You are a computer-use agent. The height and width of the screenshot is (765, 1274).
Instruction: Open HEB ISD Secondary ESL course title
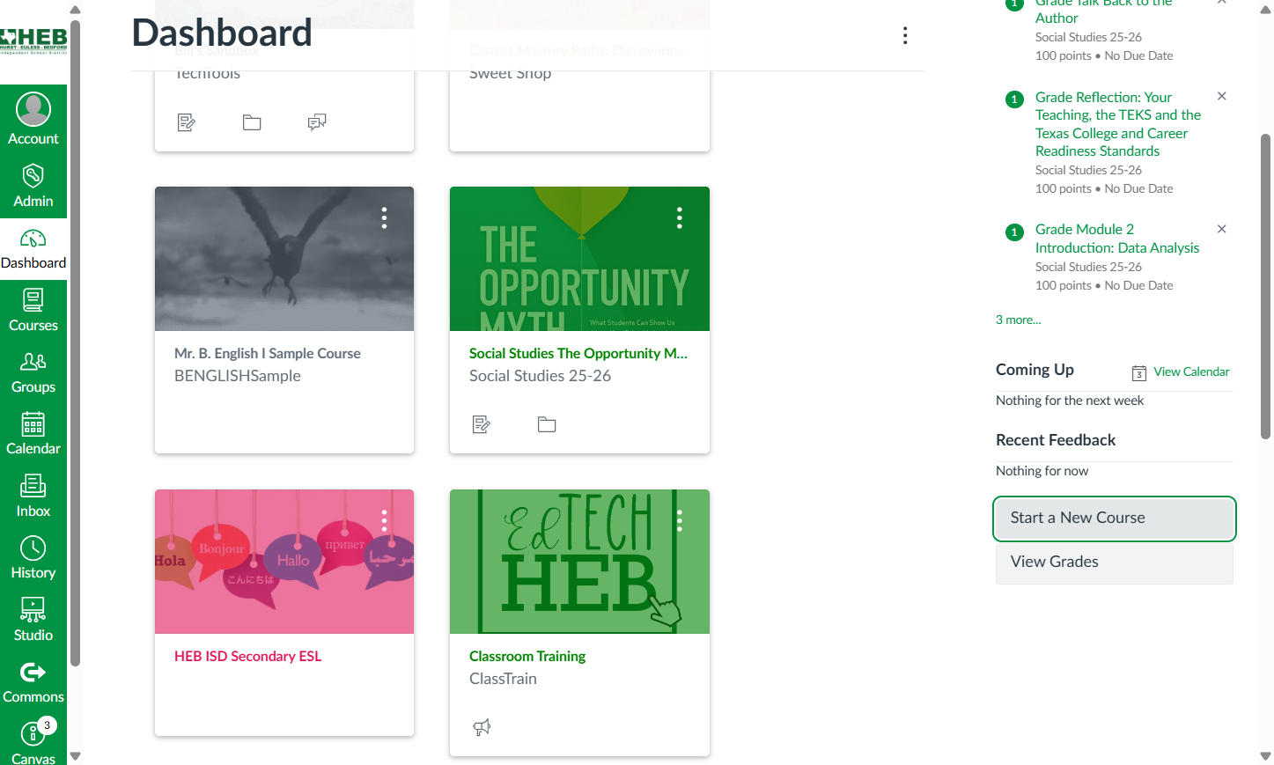[248, 656]
